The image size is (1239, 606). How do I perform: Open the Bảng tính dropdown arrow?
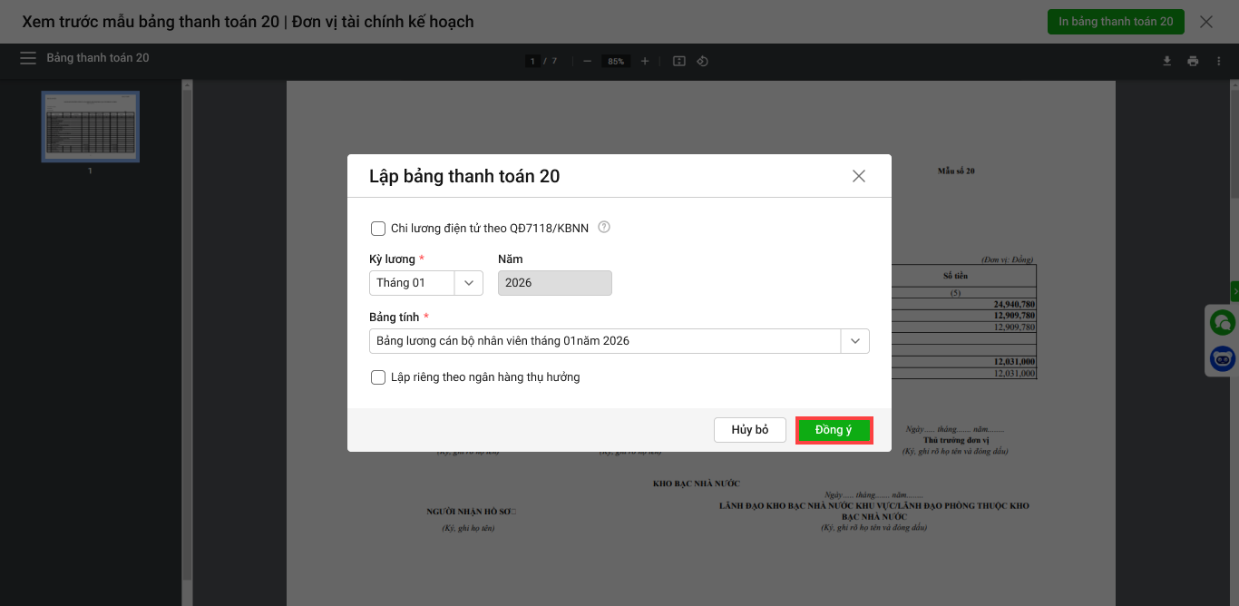click(854, 341)
